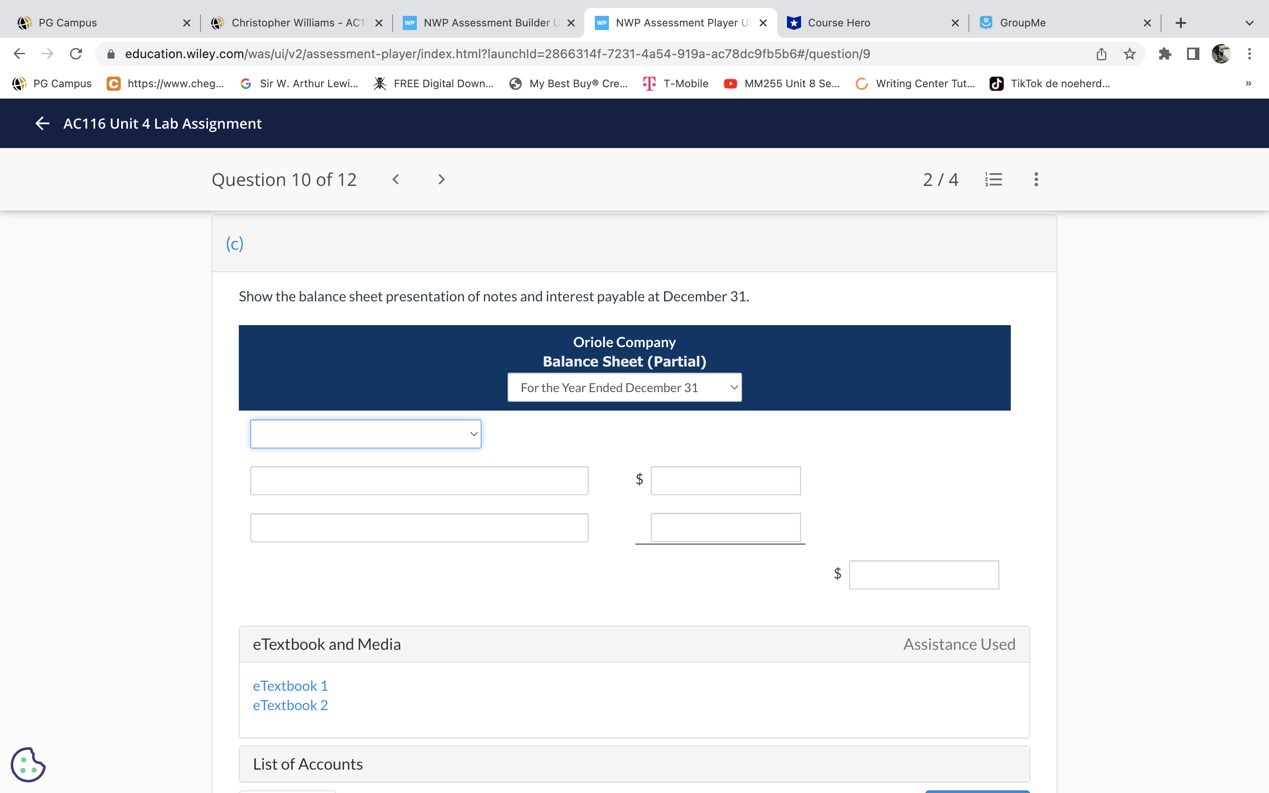The width and height of the screenshot is (1269, 793).
Task: Click the first dollar amount input field
Action: 725,480
